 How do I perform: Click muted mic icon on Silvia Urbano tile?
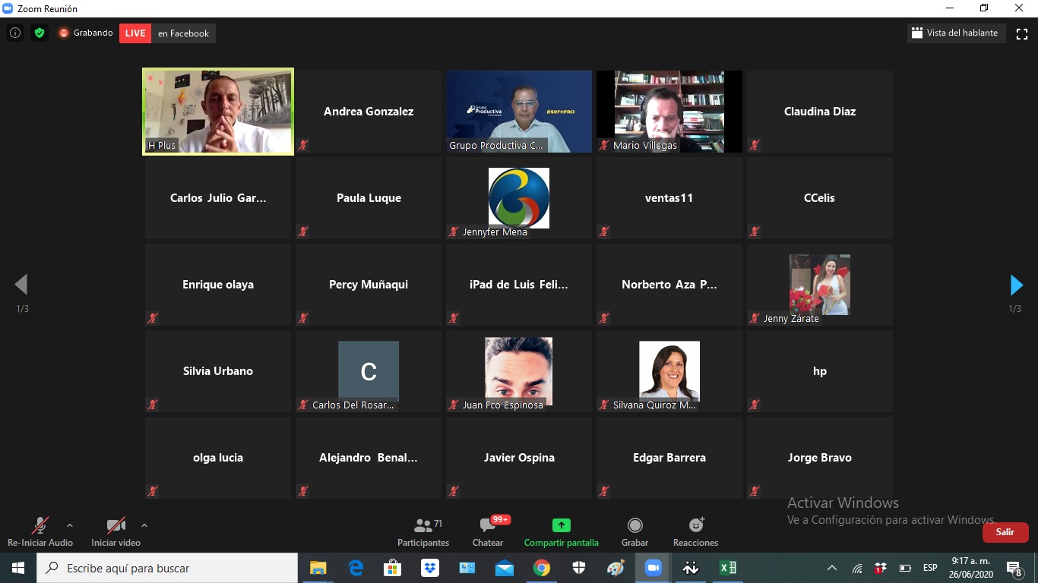[x=153, y=405]
